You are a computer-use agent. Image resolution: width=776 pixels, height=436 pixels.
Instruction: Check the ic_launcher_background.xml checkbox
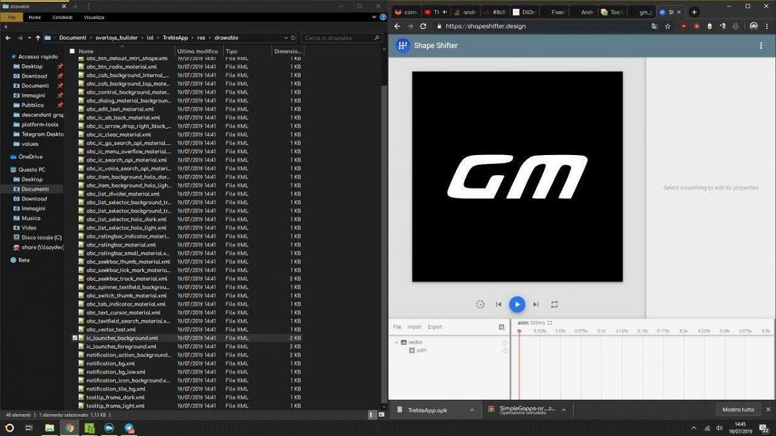pos(75,338)
